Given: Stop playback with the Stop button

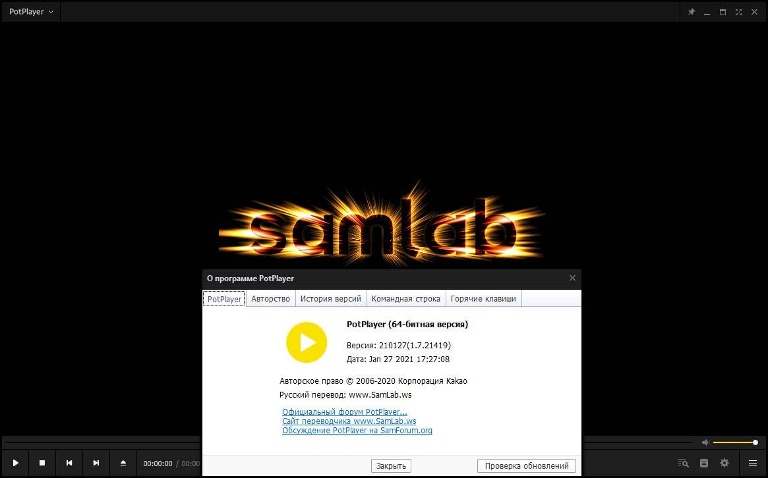Looking at the screenshot, I should tap(42, 463).
